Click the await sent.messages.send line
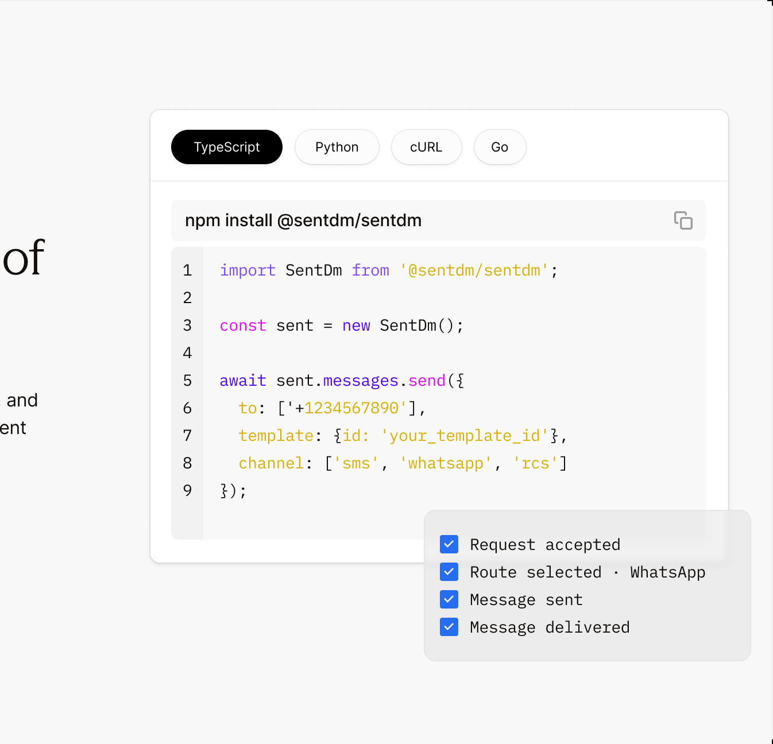Image resolution: width=773 pixels, height=744 pixels. (x=342, y=381)
